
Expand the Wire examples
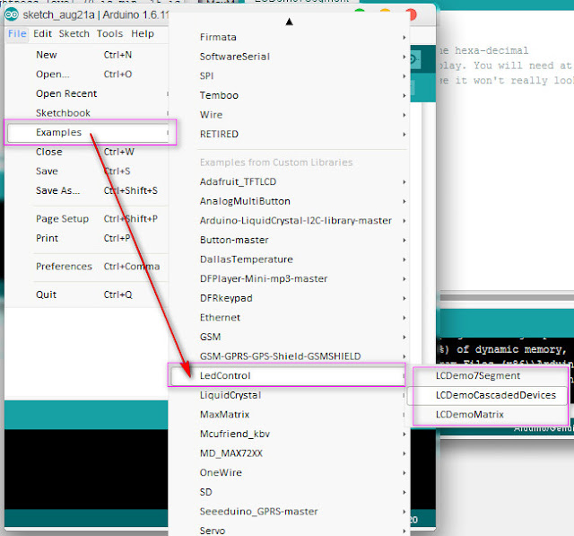point(289,115)
